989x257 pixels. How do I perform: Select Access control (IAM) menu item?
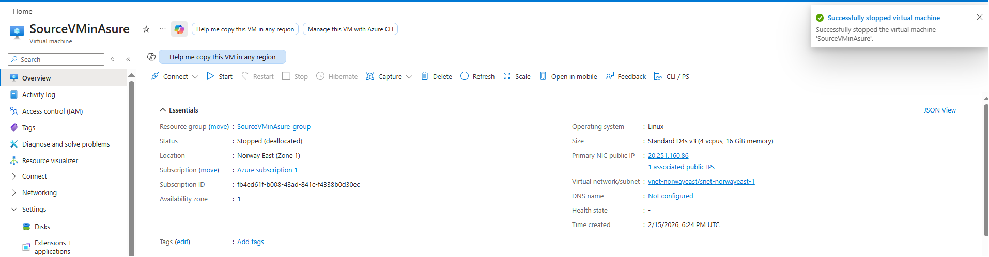(52, 111)
